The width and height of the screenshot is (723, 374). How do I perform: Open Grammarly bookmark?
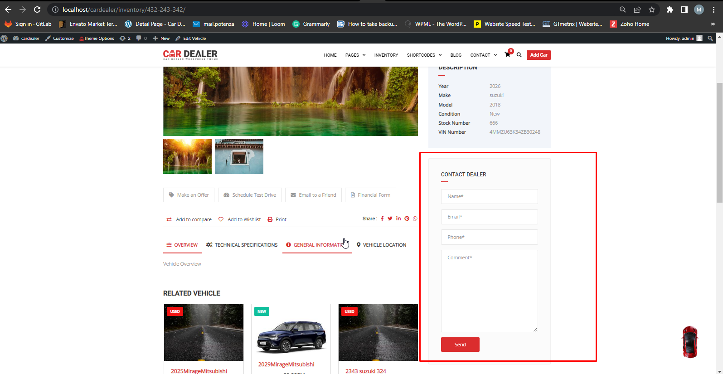(x=311, y=24)
